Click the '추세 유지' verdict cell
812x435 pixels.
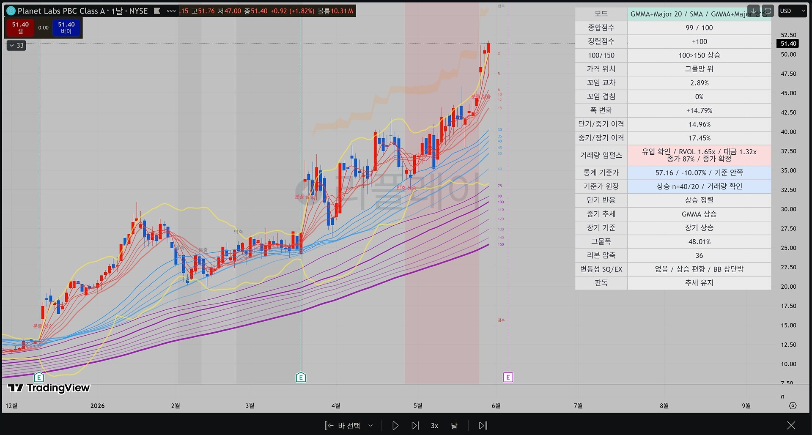pyautogui.click(x=699, y=283)
